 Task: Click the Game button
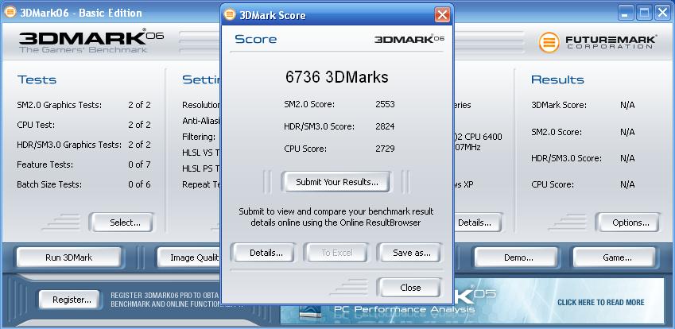pyautogui.click(x=614, y=257)
